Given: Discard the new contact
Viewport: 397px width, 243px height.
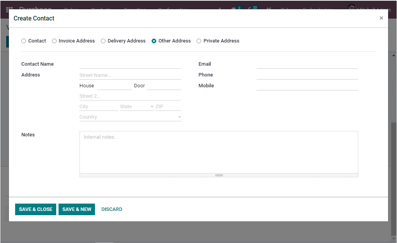Looking at the screenshot, I should pyautogui.click(x=112, y=209).
